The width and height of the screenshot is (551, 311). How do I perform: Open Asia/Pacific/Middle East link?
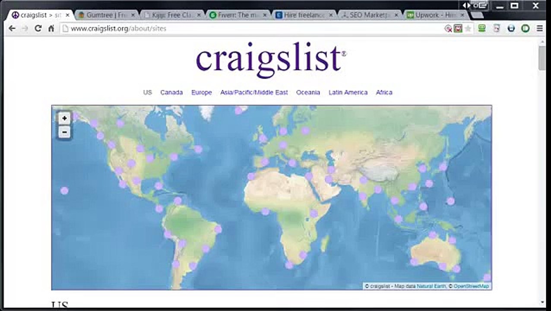(x=254, y=92)
